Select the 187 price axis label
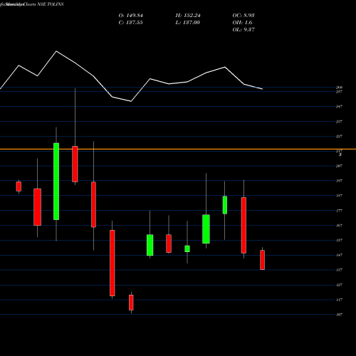Screen dimensions: 356x356 click(339, 196)
